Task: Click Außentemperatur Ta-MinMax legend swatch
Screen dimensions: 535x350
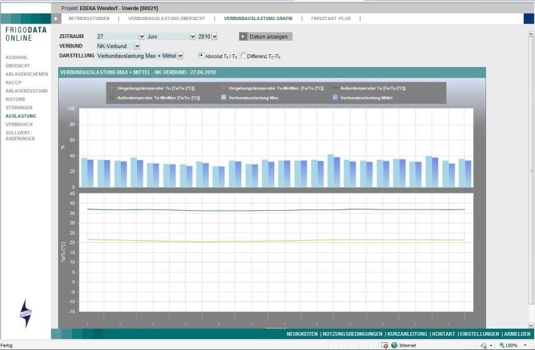Action: point(112,97)
